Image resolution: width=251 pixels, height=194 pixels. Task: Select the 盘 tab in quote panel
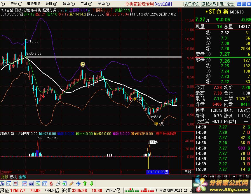[x=219, y=176]
